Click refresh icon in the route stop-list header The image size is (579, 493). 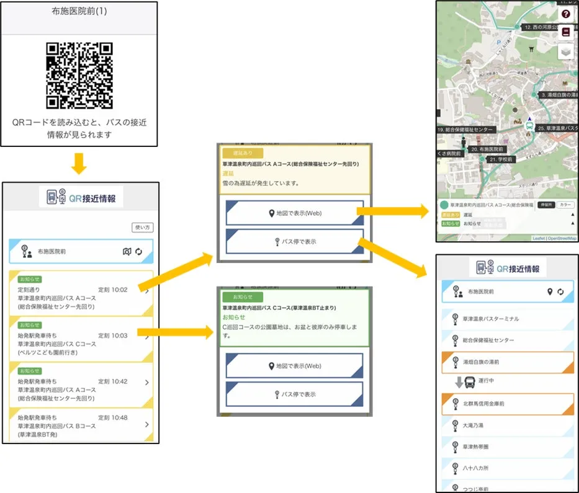[x=560, y=292]
